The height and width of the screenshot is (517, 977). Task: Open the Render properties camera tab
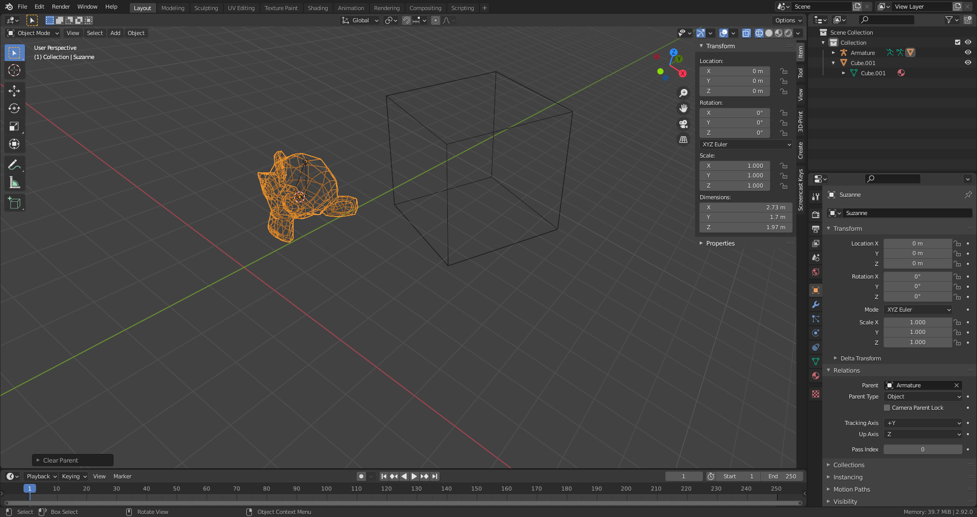click(x=816, y=215)
